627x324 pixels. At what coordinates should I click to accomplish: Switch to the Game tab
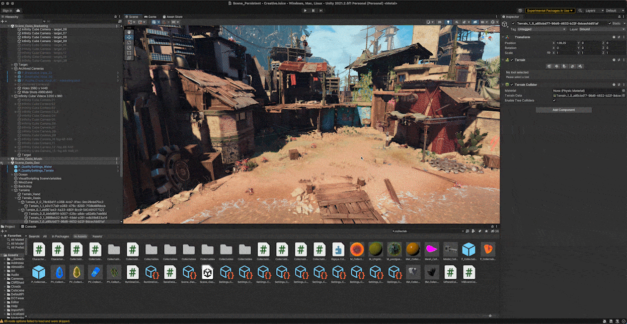pyautogui.click(x=150, y=17)
